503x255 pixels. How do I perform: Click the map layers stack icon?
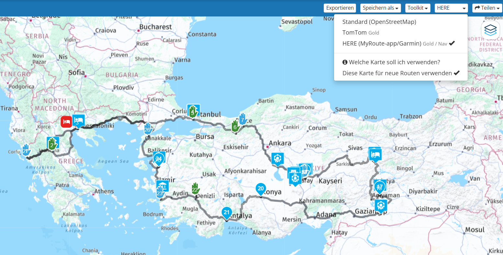(490, 30)
